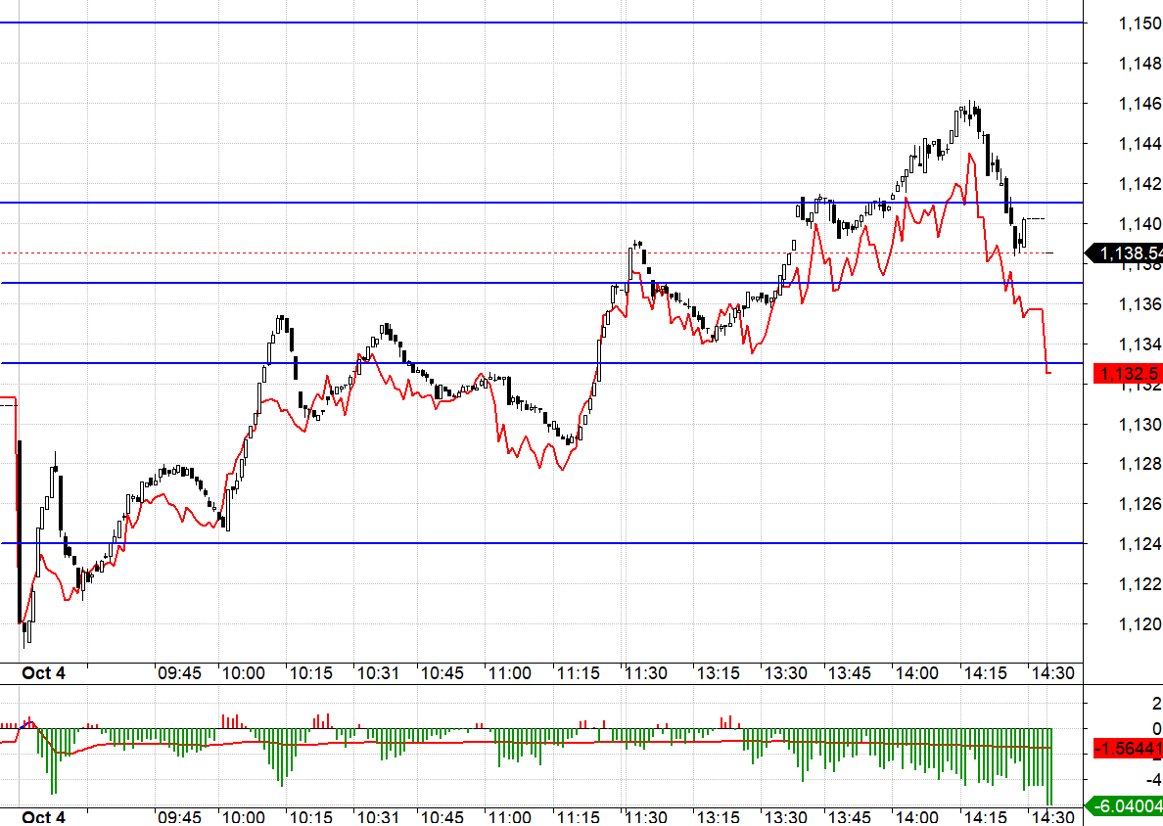The height and width of the screenshot is (826, 1163).
Task: Click the red -1.56441 indicator value tag
Action: coord(1127,749)
